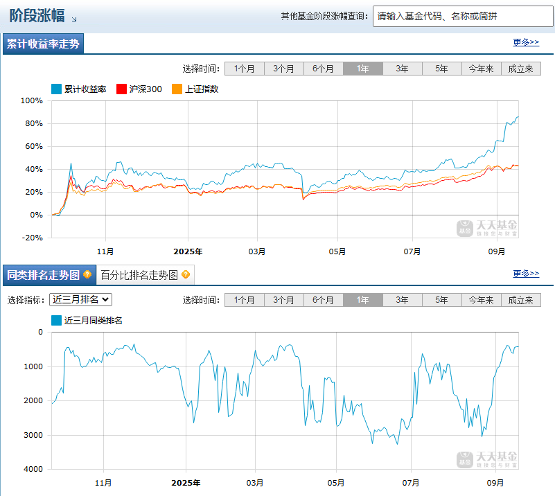Click the 2025年 axis label on ranking chart

tap(186, 483)
